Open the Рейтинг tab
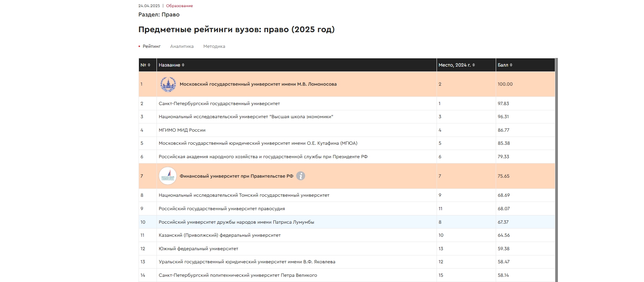The image size is (644, 282). (152, 46)
